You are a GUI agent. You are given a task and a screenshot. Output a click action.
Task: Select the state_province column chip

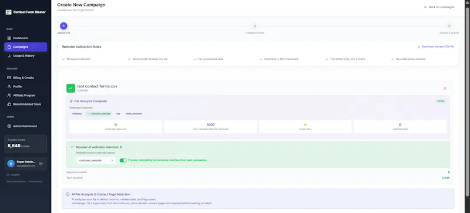tap(134, 114)
